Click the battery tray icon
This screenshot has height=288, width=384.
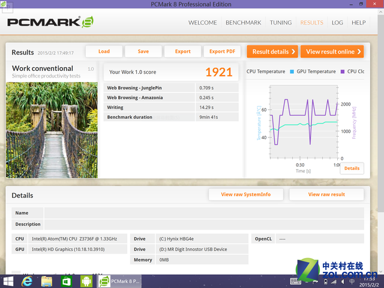tap(325, 282)
